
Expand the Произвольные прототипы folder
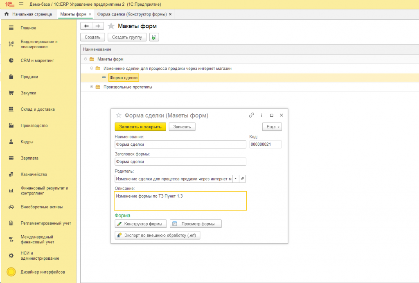pos(92,87)
